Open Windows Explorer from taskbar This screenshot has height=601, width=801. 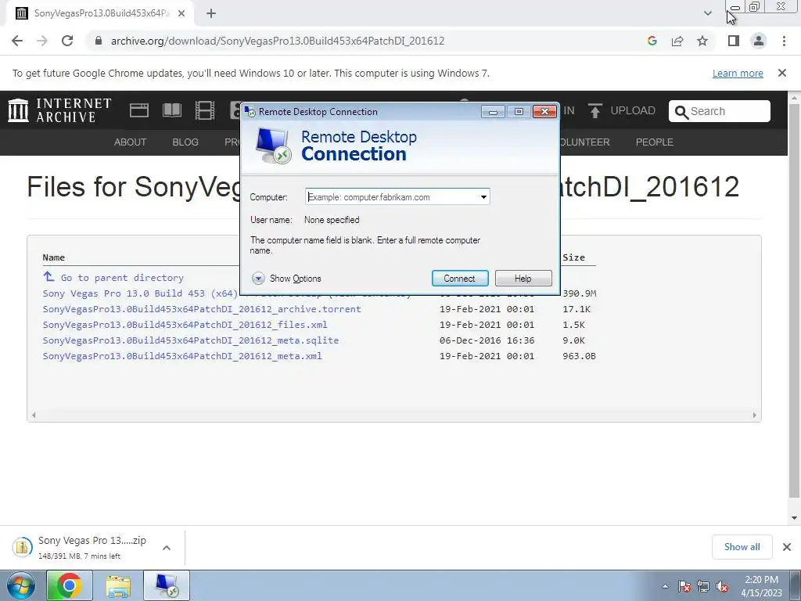point(118,585)
